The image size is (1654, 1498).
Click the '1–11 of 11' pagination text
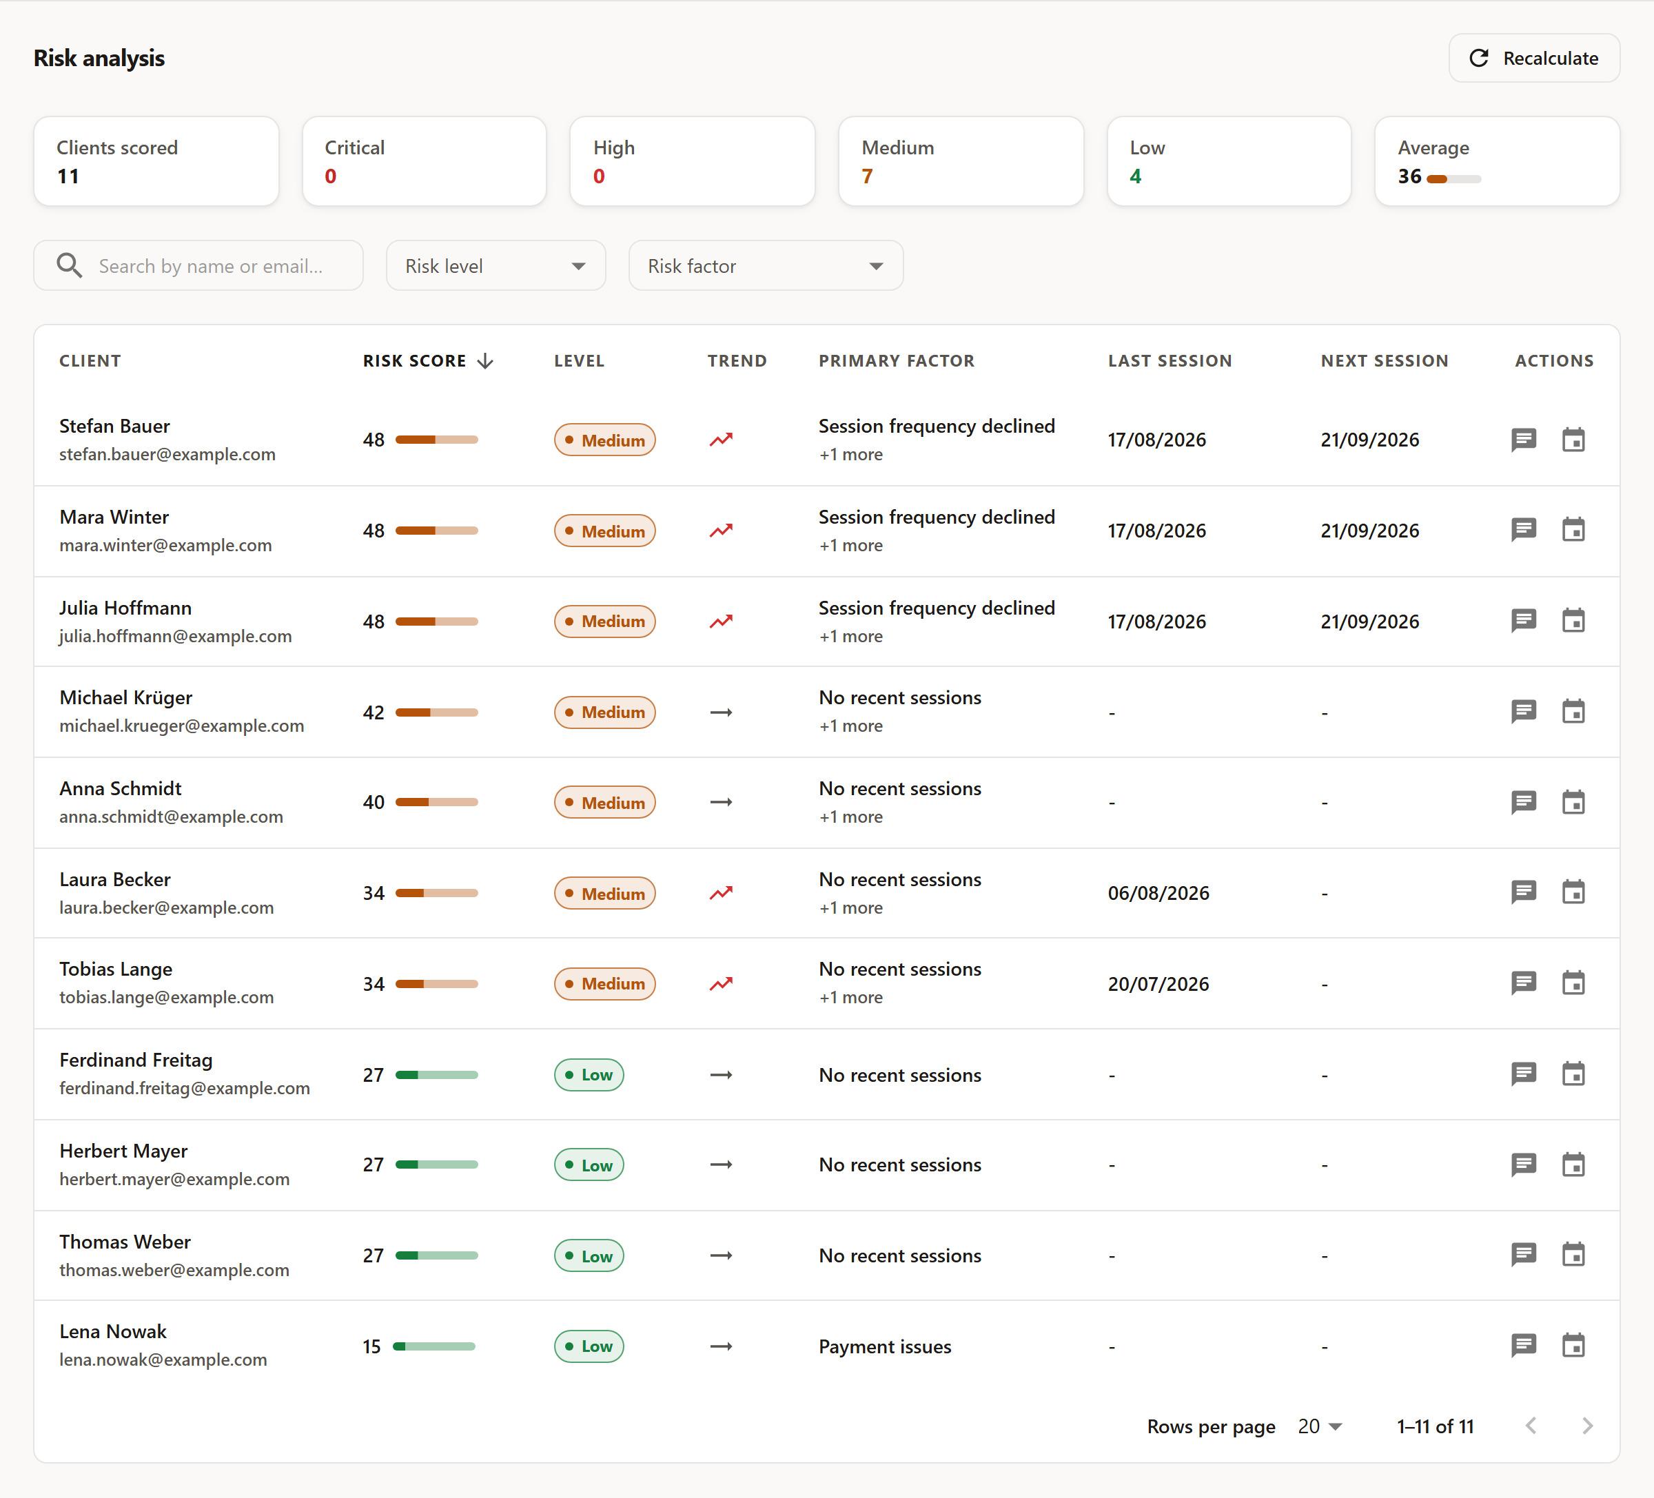coord(1436,1426)
